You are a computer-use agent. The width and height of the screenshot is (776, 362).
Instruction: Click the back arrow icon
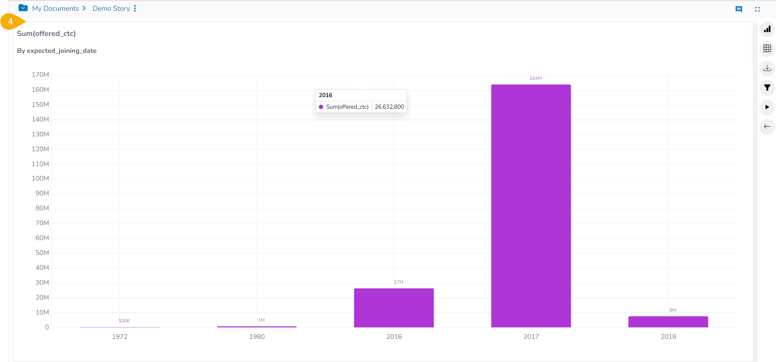pos(767,126)
